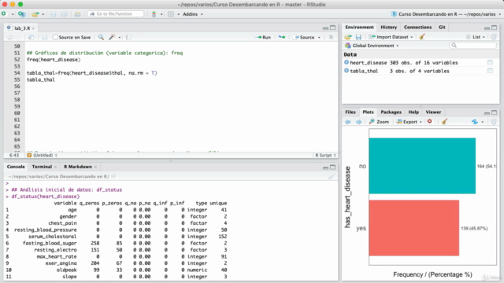Viewport: 504px width, 283px height.
Task: Show editor in new window icon
Action: (31, 37)
